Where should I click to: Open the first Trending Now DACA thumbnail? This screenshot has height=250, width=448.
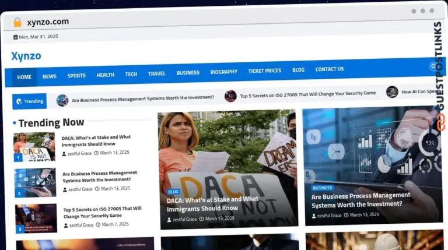[x=34, y=147]
